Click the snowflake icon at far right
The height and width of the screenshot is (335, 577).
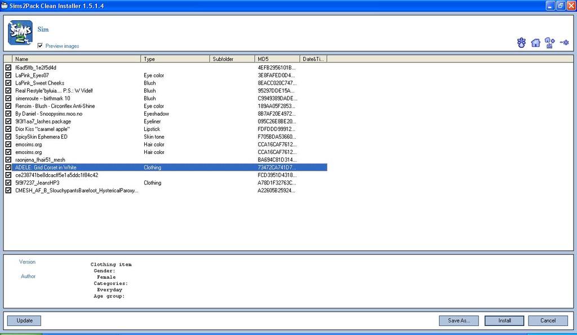point(564,43)
